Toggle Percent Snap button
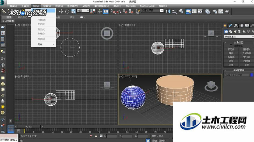Viewport: 254px width, 142px height. (125, 11)
